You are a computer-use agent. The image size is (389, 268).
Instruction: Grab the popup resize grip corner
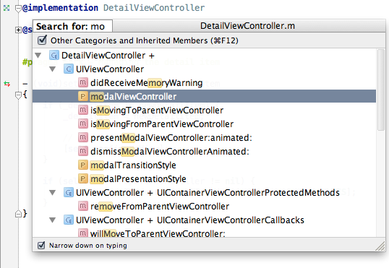[x=380, y=246]
